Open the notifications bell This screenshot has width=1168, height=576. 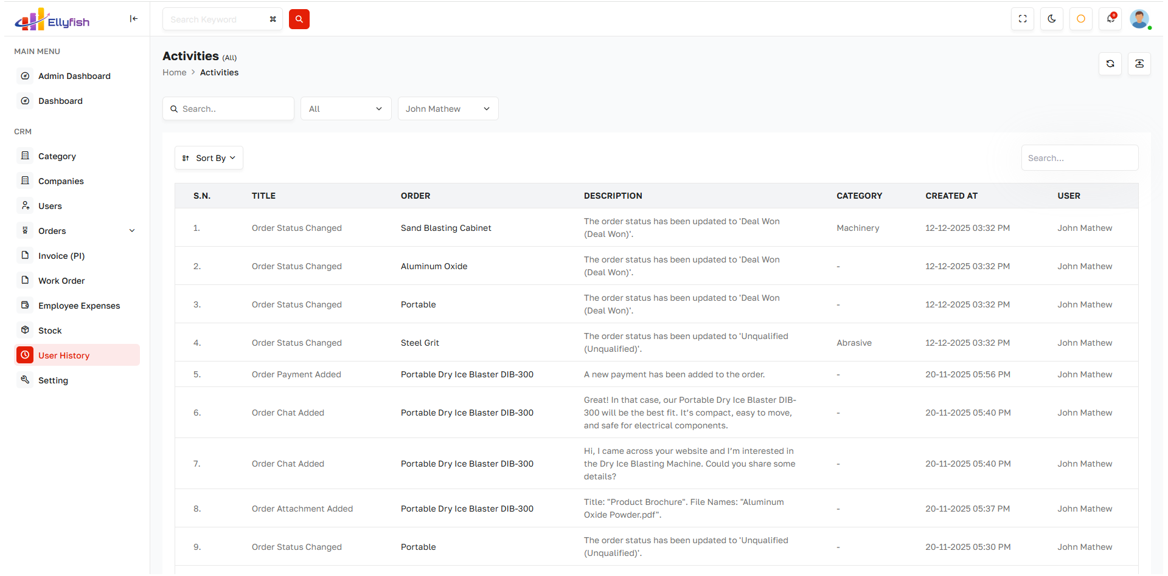1110,19
